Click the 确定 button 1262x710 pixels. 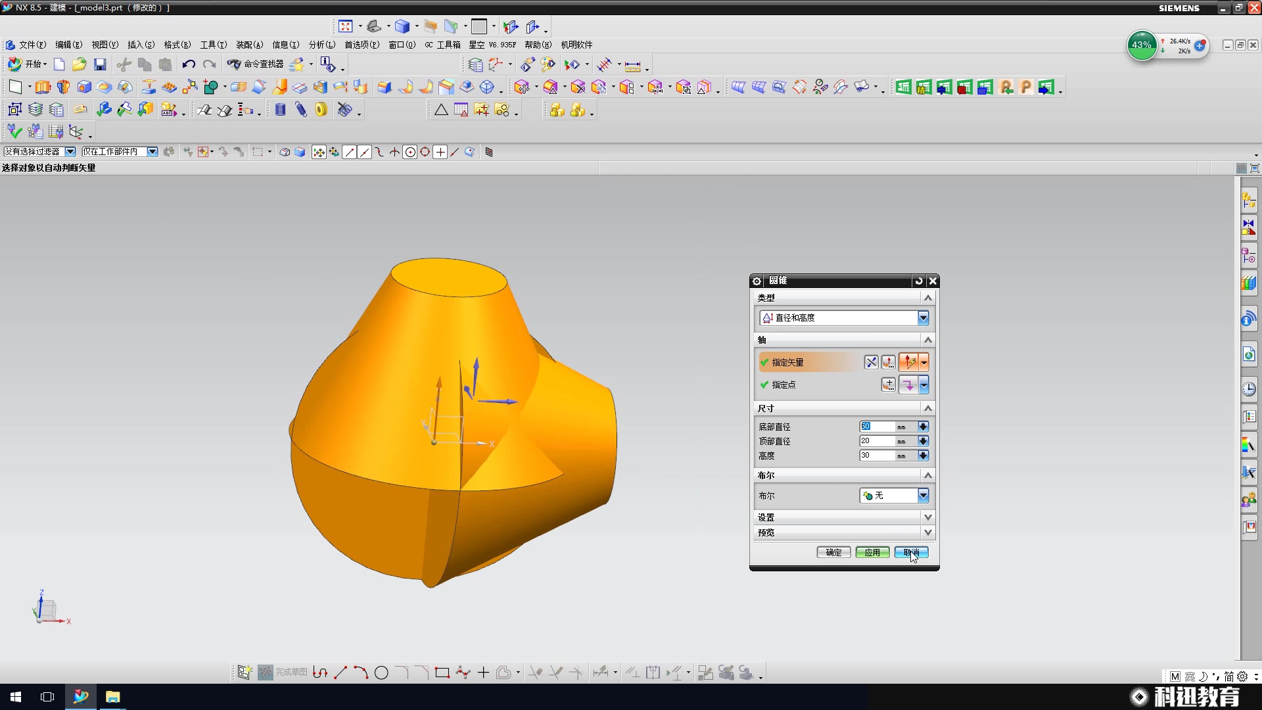tap(833, 552)
